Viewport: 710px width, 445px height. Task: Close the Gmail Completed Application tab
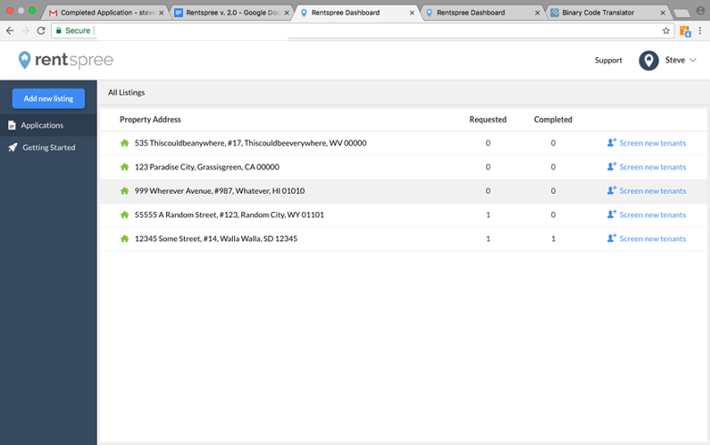pyautogui.click(x=161, y=13)
